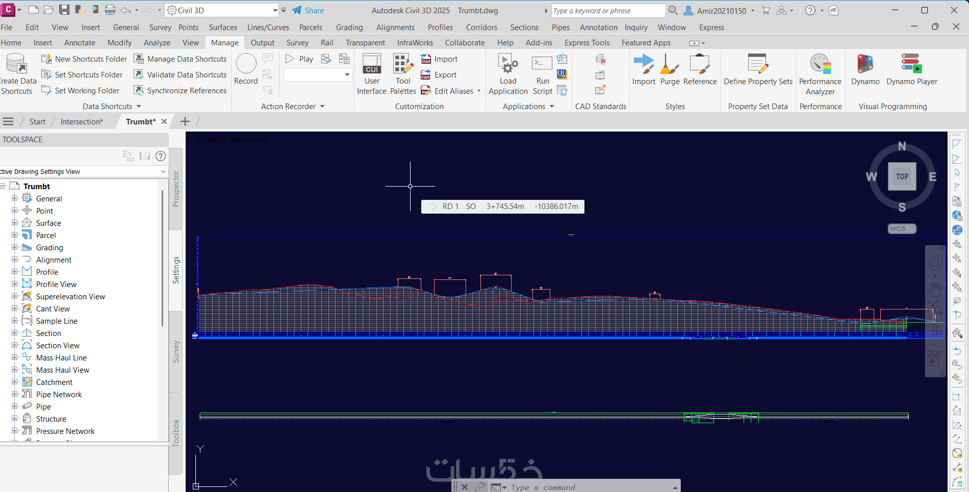The height and width of the screenshot is (492, 969).
Task: Open the file tab hamburger menu
Action: click(8, 121)
